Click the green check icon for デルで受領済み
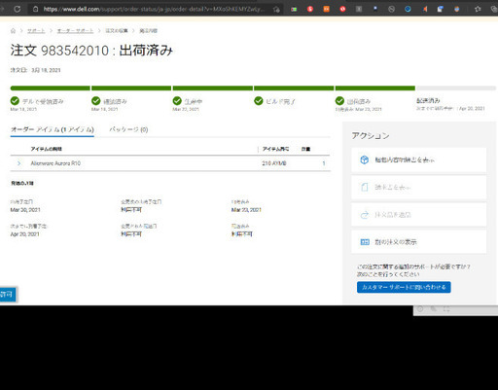 [15, 101]
